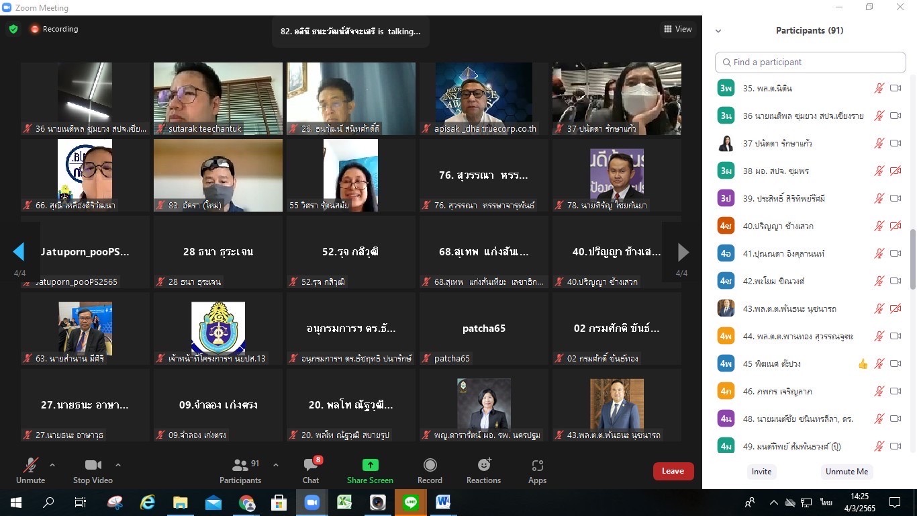
Task: Collapse the Participants panel chevron
Action: 718,31
